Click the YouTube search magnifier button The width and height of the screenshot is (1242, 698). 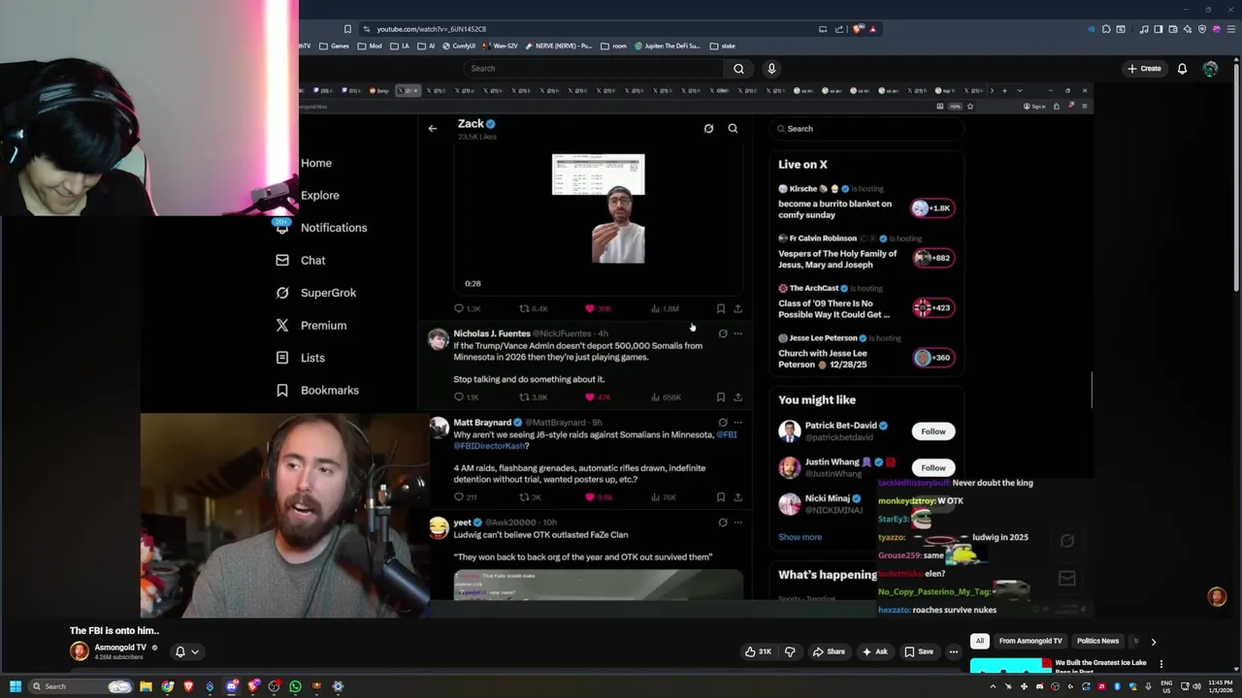tap(738, 69)
